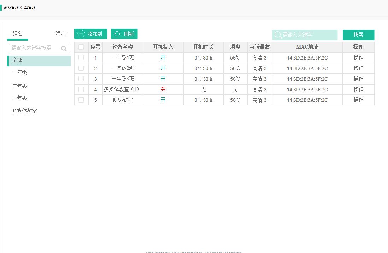Click the search icon in keyword field
The width and height of the screenshot is (388, 253).
click(x=278, y=35)
